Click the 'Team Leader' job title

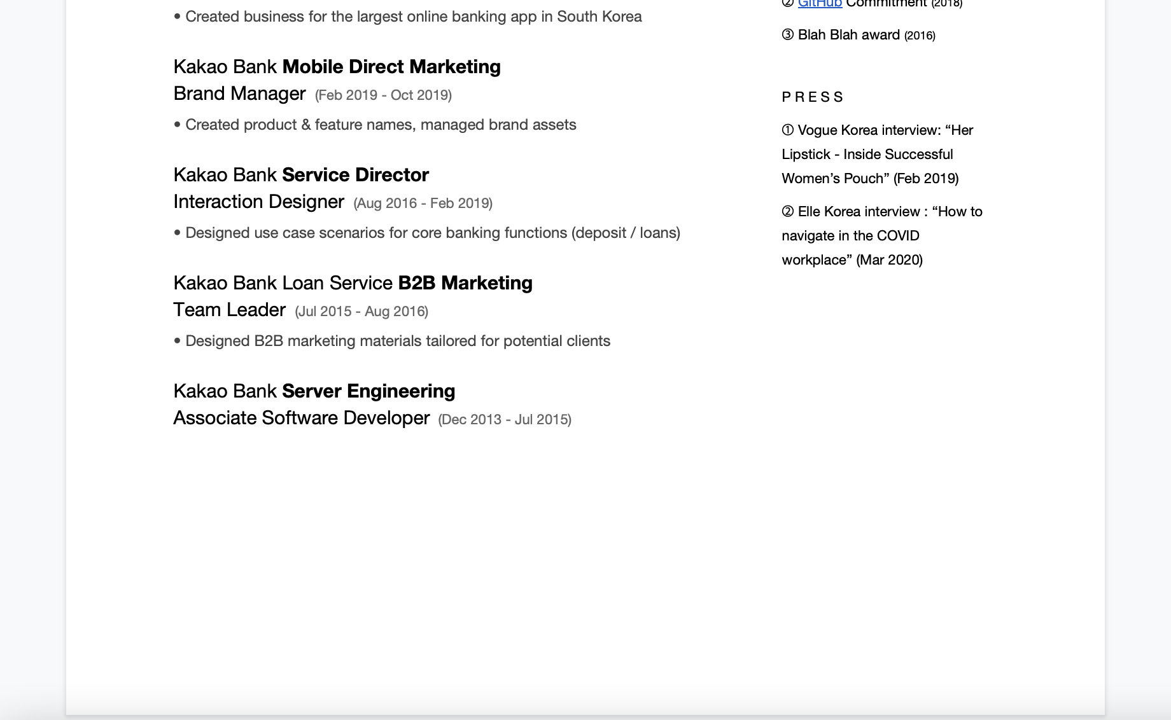coord(229,310)
